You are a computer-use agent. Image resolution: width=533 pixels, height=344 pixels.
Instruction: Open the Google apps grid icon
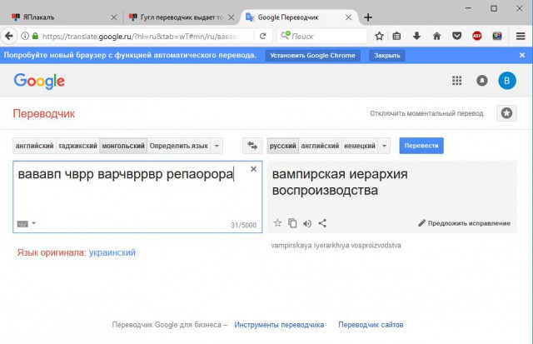pyautogui.click(x=457, y=81)
